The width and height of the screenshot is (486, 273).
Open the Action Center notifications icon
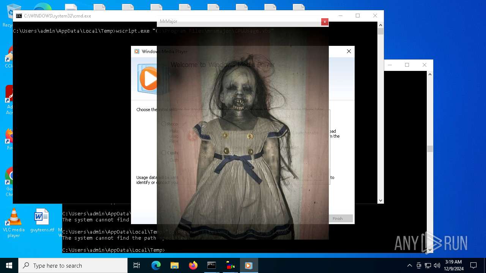[473, 265]
